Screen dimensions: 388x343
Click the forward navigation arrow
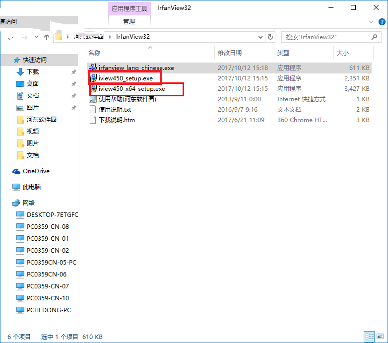[x=24, y=37]
